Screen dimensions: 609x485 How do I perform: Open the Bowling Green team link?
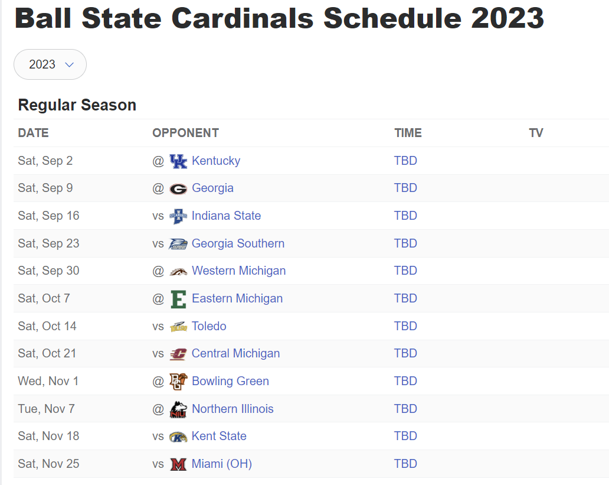pos(230,381)
